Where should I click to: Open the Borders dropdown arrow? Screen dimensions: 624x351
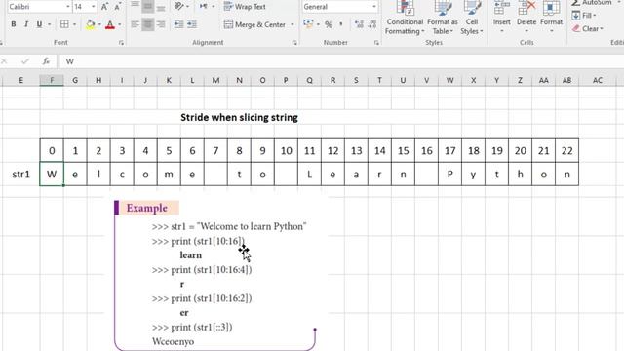click(x=74, y=24)
